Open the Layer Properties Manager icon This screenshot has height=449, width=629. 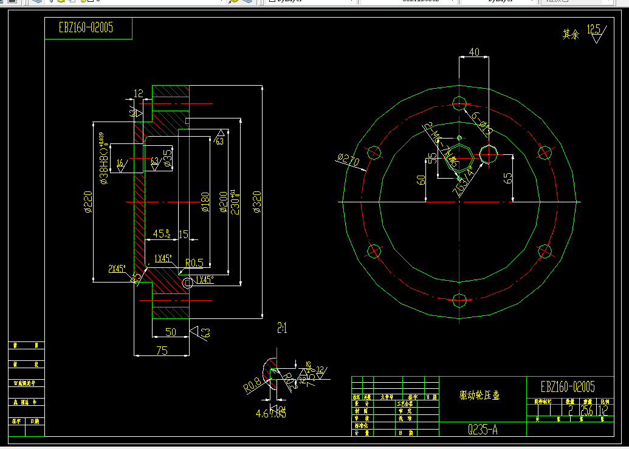pyautogui.click(x=37, y=1)
